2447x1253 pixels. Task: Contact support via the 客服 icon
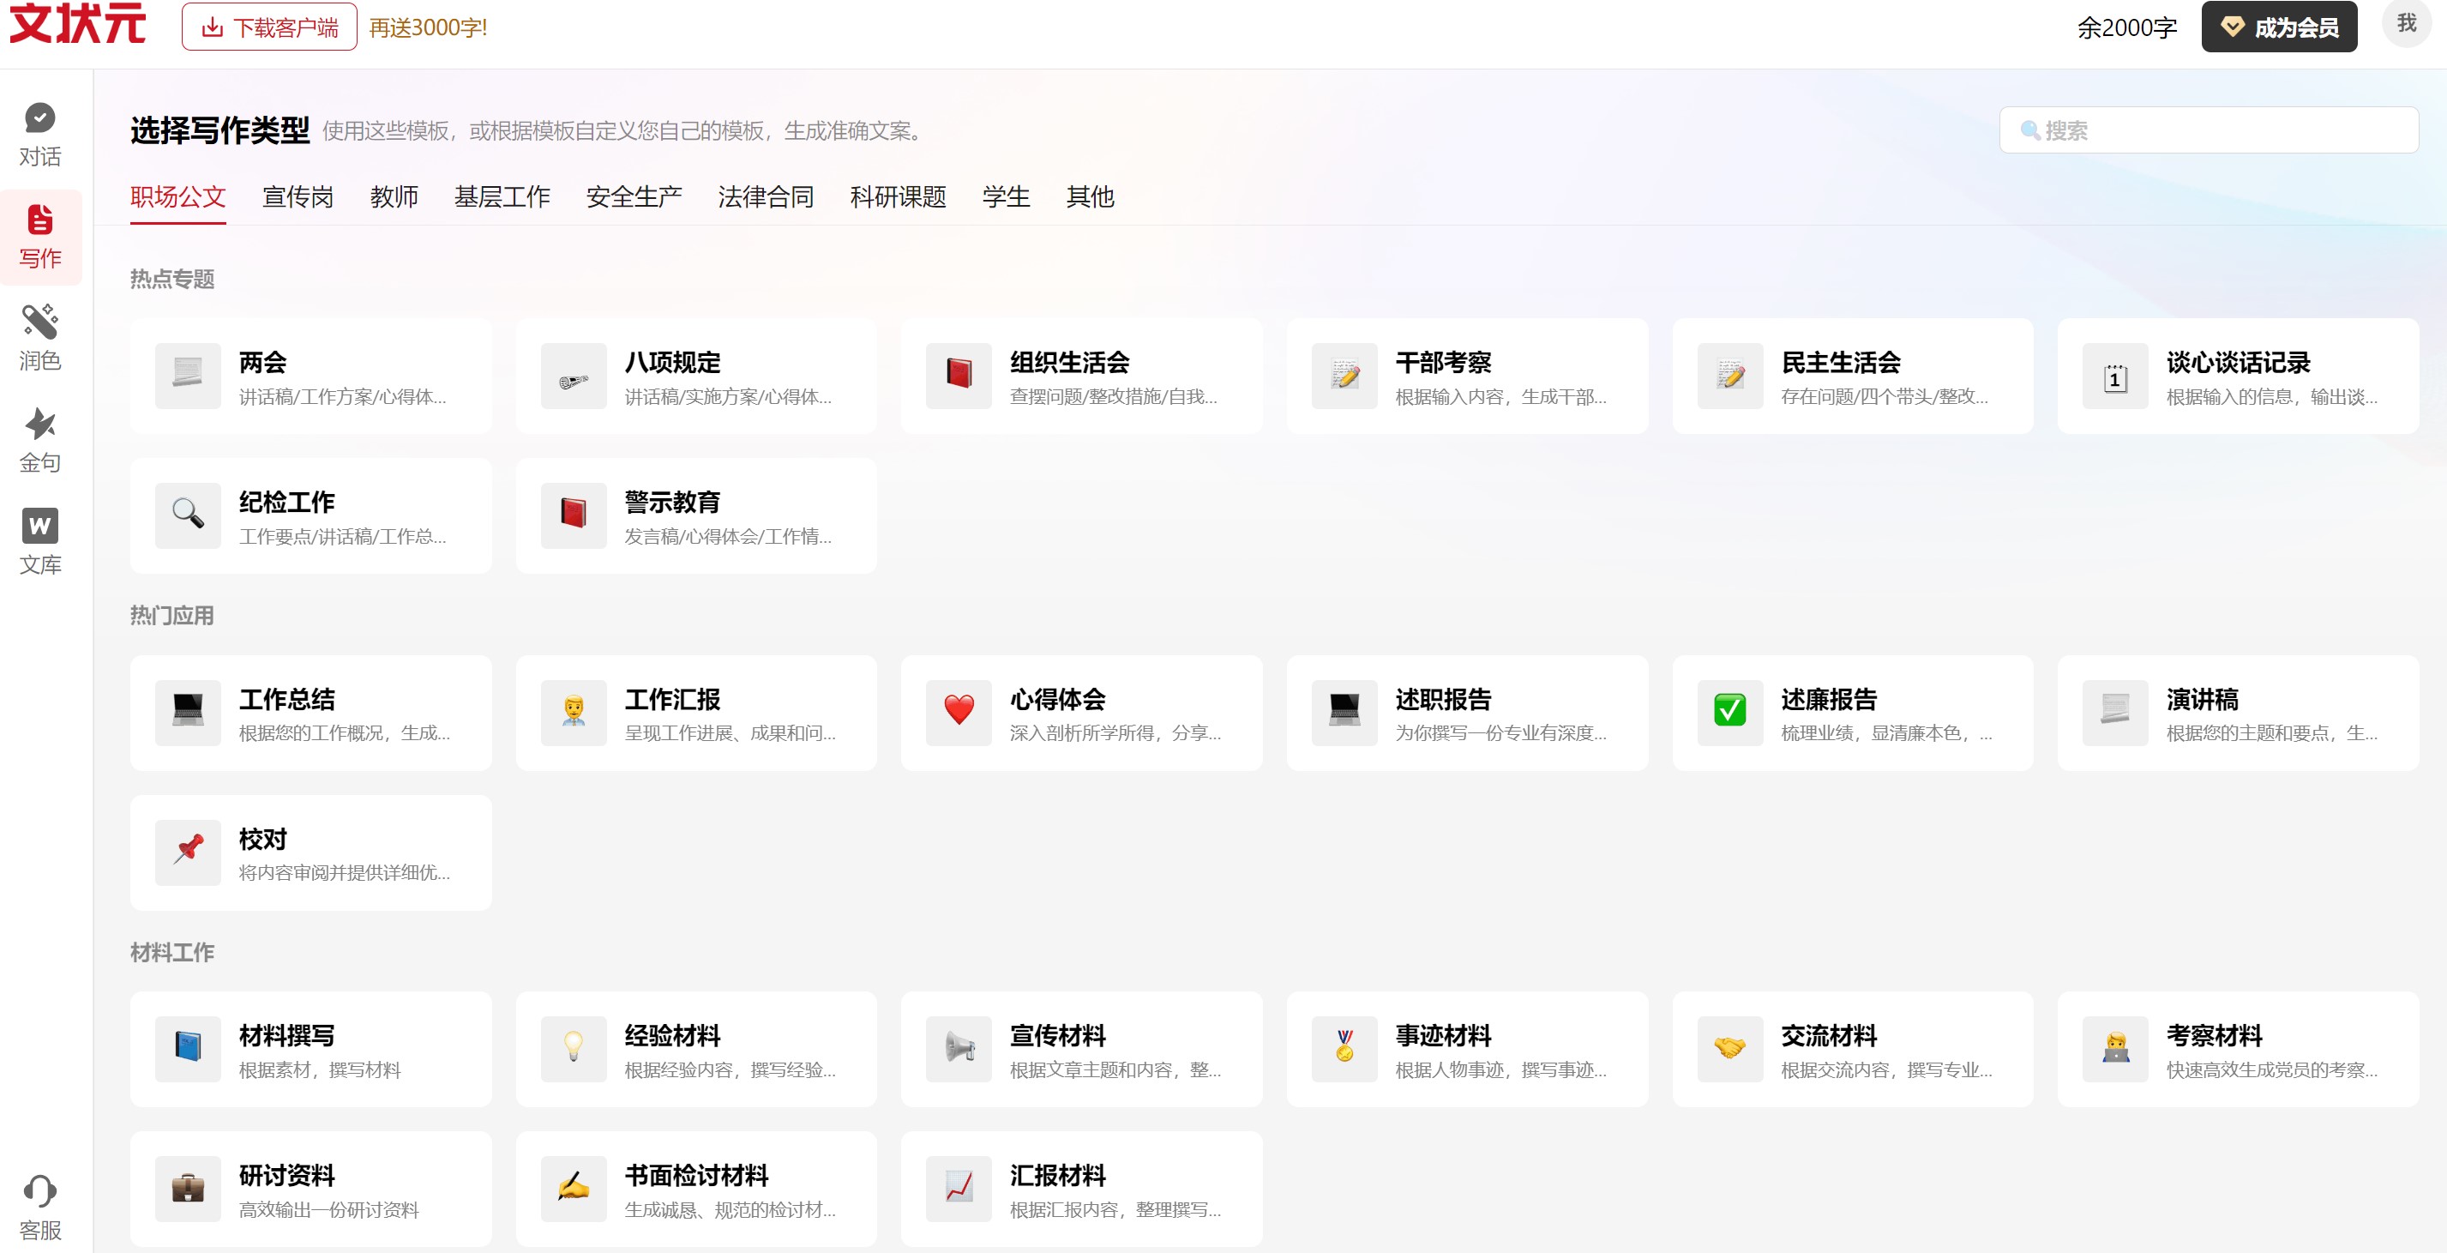[x=40, y=1208]
